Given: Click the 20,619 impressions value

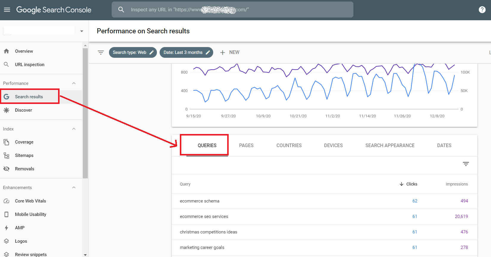Looking at the screenshot, I should pyautogui.click(x=461, y=216).
